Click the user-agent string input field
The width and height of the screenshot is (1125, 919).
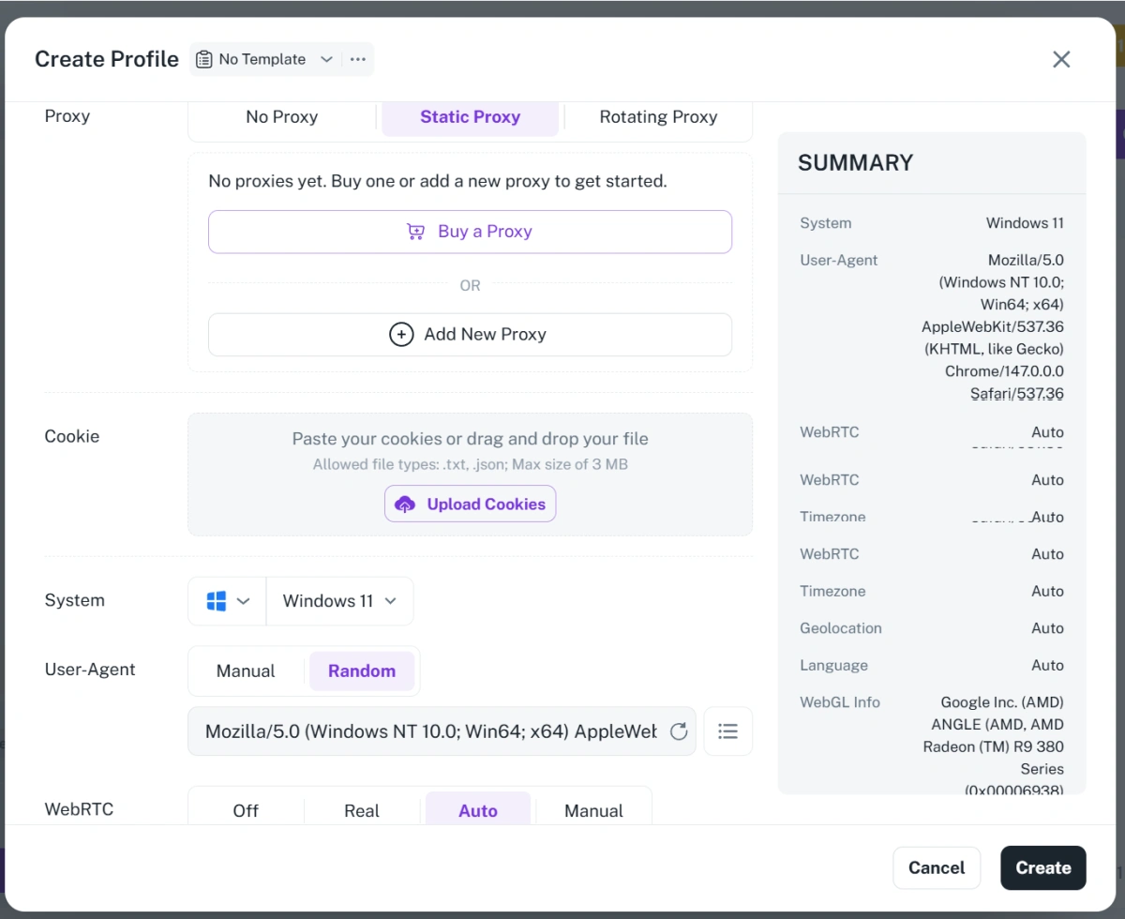[x=442, y=731]
